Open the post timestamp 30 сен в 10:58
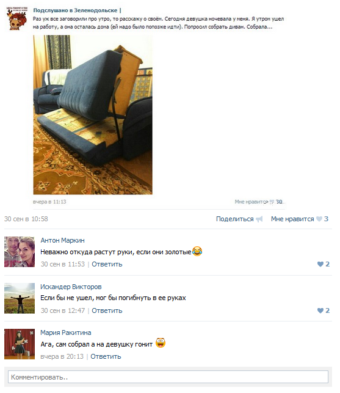Screen dimensions: 340x393 pos(26,219)
